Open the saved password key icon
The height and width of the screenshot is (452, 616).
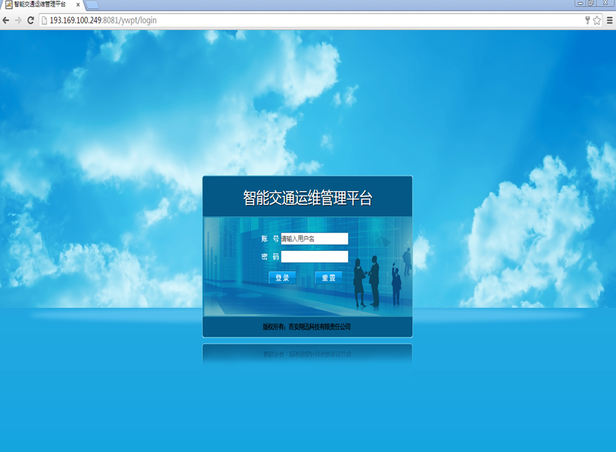[x=587, y=20]
